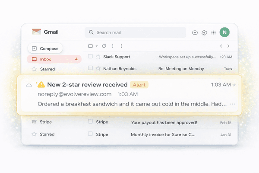Open "Your payout has been approved!" email
Image resolution: width=259 pixels, height=173 pixels.
click(x=164, y=123)
